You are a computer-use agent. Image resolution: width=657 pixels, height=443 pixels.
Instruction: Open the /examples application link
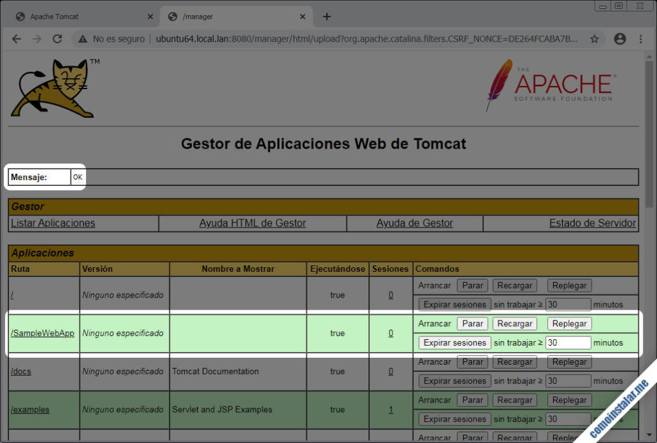click(x=30, y=410)
